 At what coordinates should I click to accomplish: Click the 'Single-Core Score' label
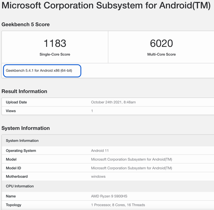point(55,54)
